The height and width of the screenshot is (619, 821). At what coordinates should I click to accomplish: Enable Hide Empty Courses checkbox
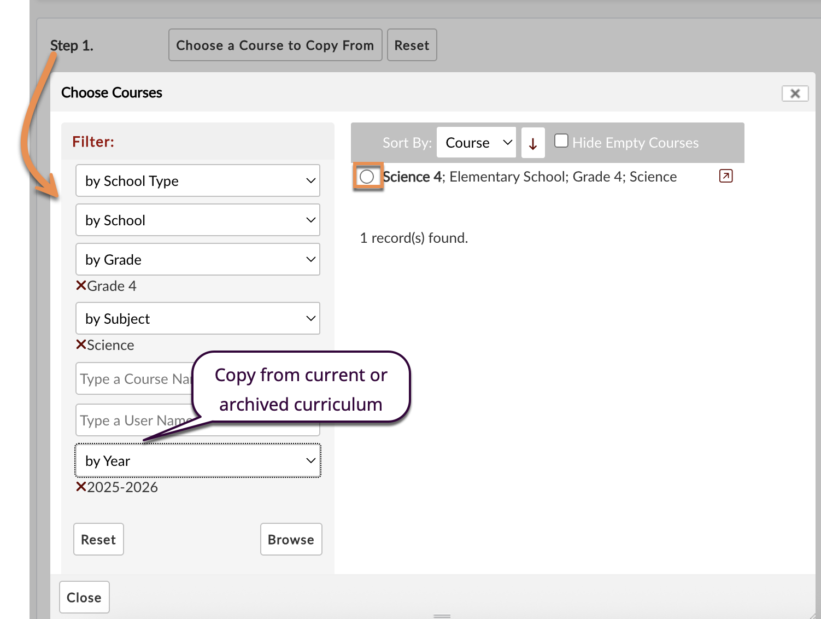561,141
